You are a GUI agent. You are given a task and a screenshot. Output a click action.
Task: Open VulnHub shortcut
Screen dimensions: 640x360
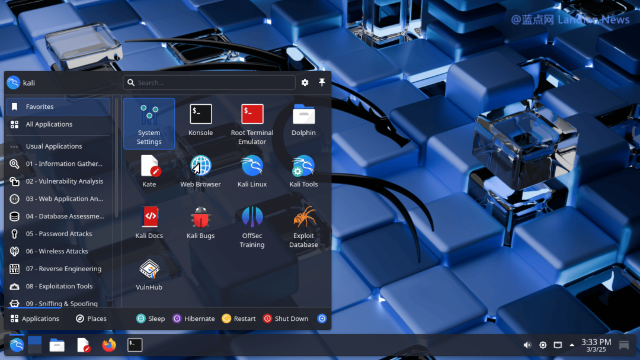(149, 274)
